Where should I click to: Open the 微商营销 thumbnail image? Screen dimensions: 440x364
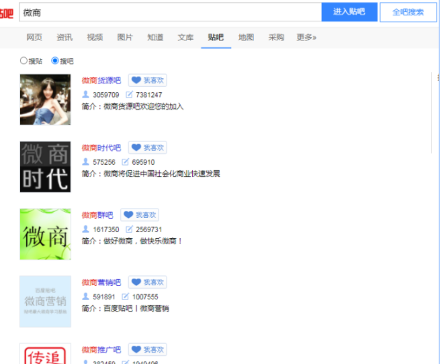45,301
